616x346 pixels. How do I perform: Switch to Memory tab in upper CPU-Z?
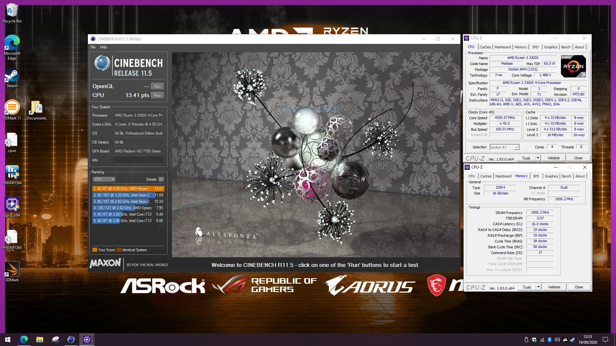click(x=520, y=47)
